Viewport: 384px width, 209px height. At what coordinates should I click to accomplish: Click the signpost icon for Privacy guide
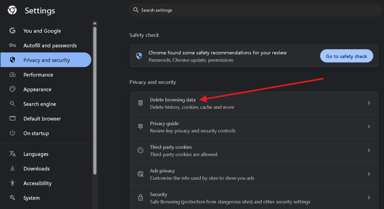point(140,126)
